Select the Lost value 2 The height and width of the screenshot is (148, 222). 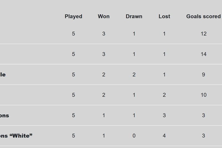tap(164, 95)
